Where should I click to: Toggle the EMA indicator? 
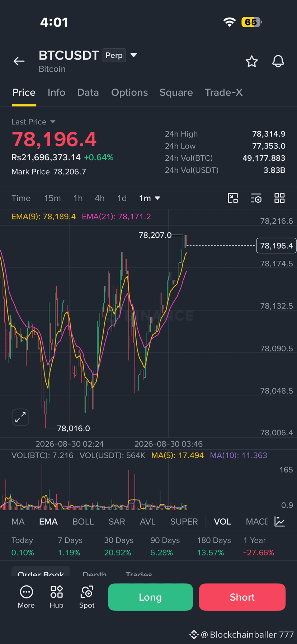(48, 522)
